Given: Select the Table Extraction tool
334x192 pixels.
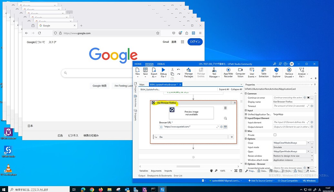Looking at the screenshot, I should click(x=264, y=72).
